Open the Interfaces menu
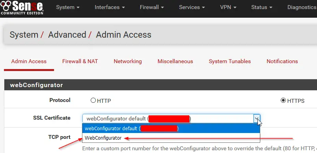317x153 pixels. [x=110, y=7]
